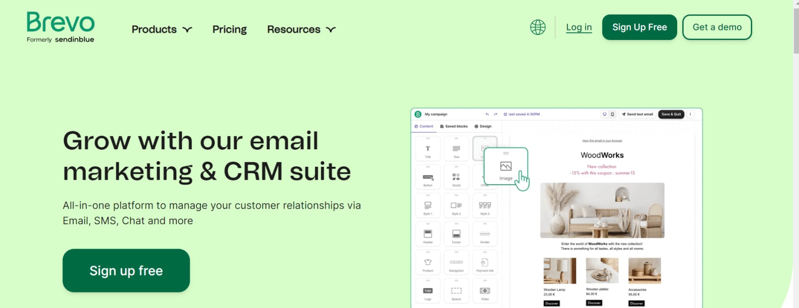
Task: Select the Title content block
Action: [x=428, y=149]
